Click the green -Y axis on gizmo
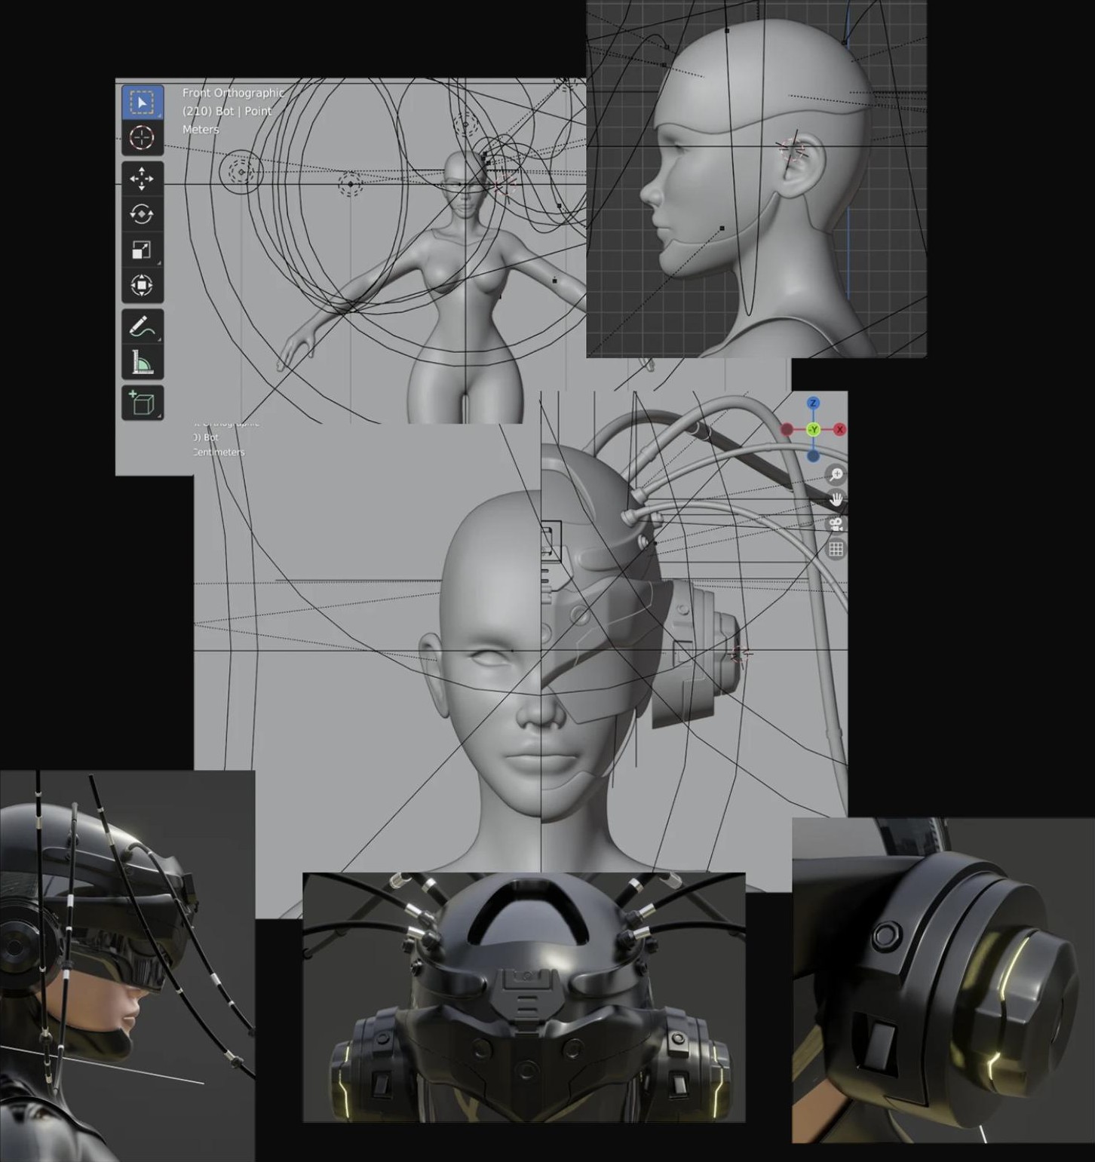 tap(813, 430)
